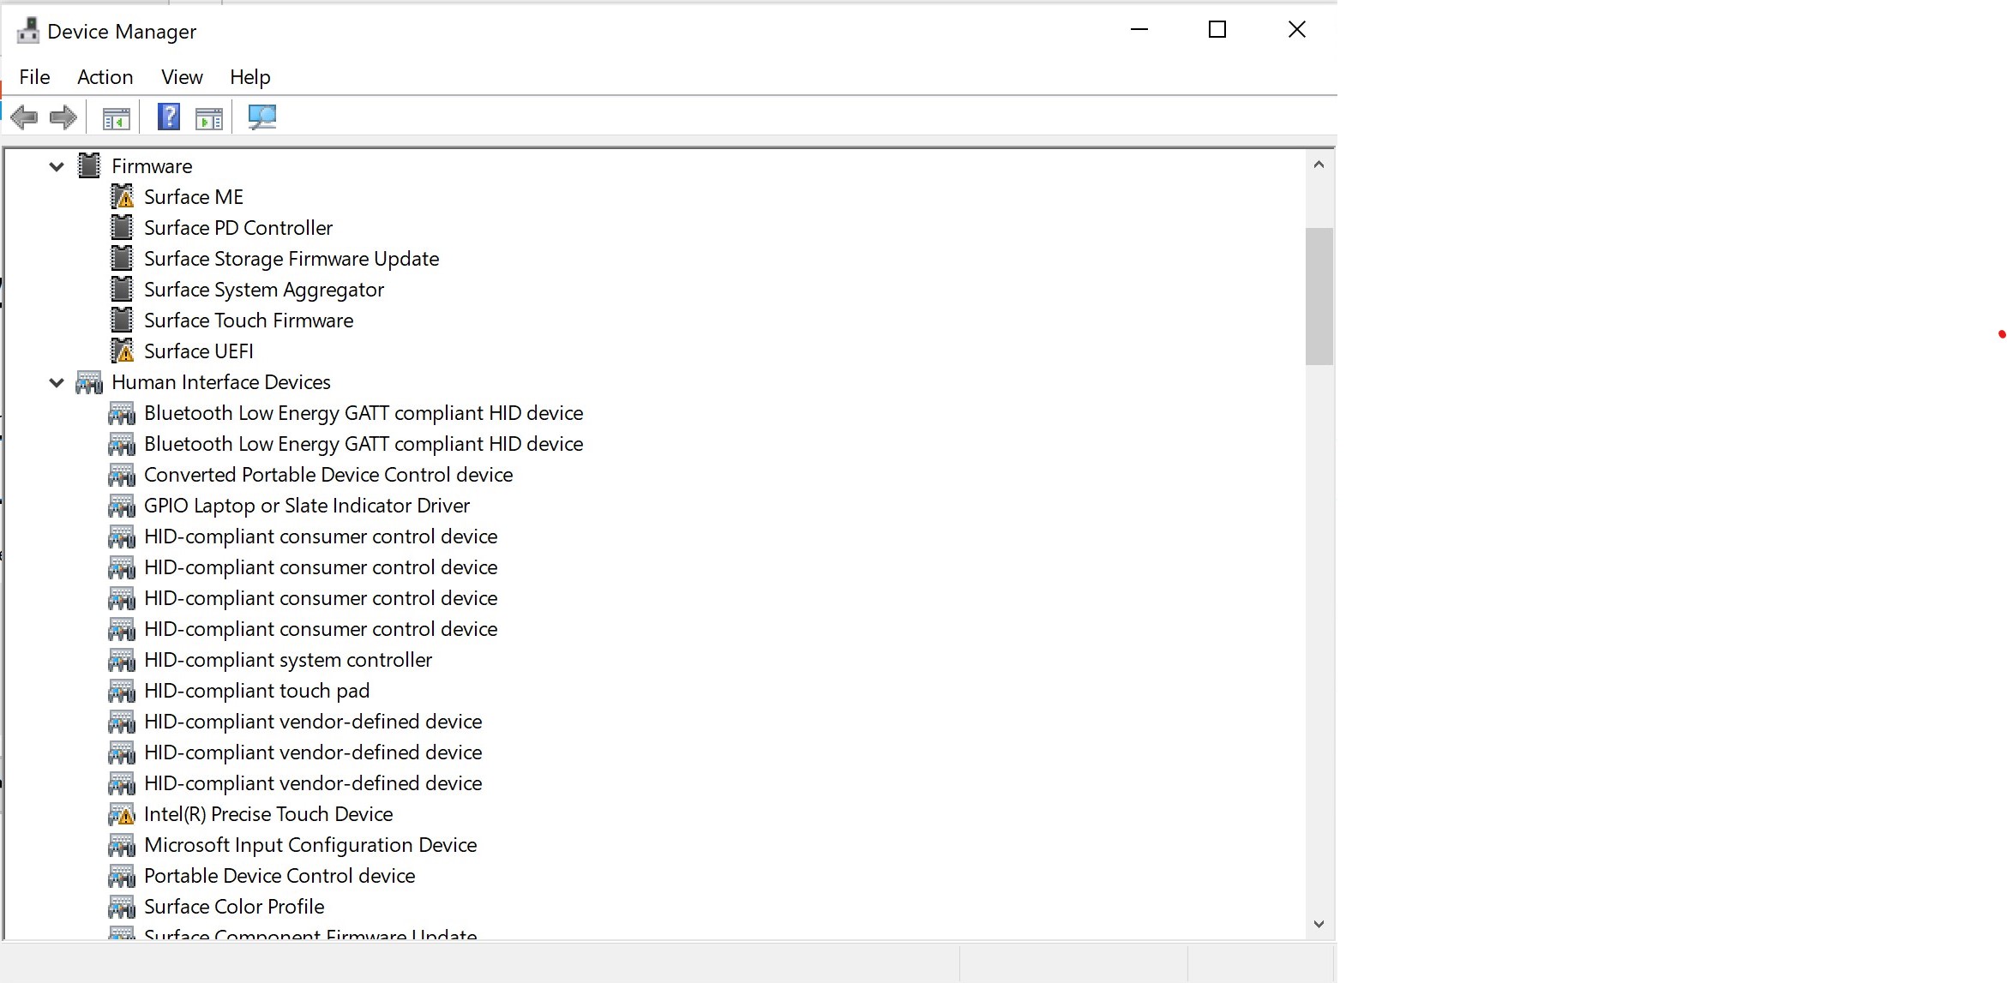Screen dimensions: 2007x983
Task: Select Microsoft Input Configuration Device
Action: click(309, 845)
